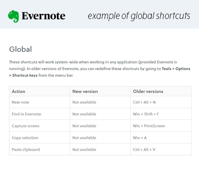Select the 'Copy selection' action cell
Screen dimensions: 199x179
(x=40, y=138)
